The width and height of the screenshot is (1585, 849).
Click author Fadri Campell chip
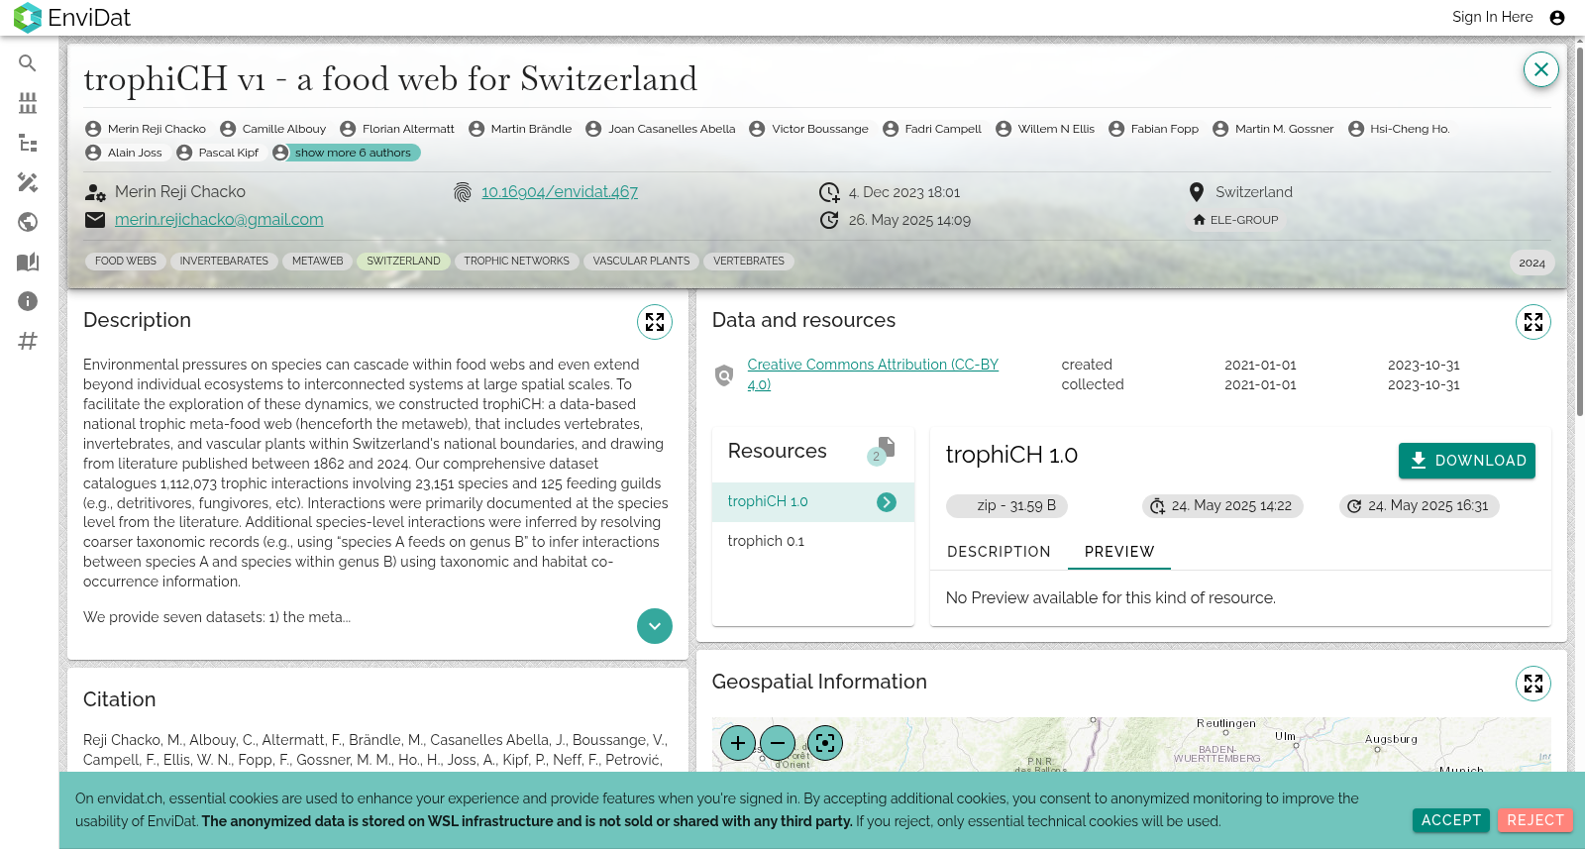(933, 129)
